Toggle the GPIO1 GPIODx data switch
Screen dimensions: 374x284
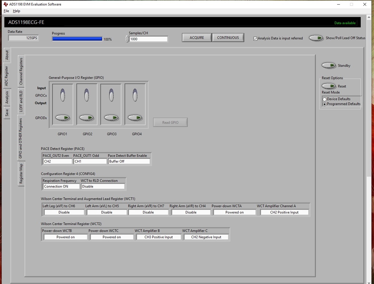[63, 118]
